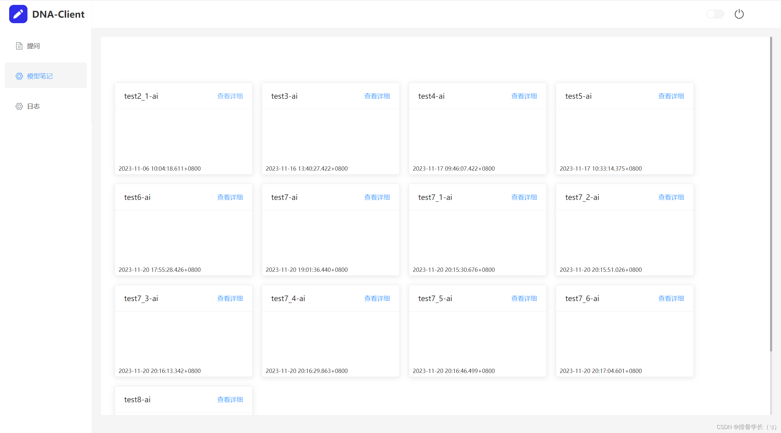Click the test6-ai card title

coord(137,197)
